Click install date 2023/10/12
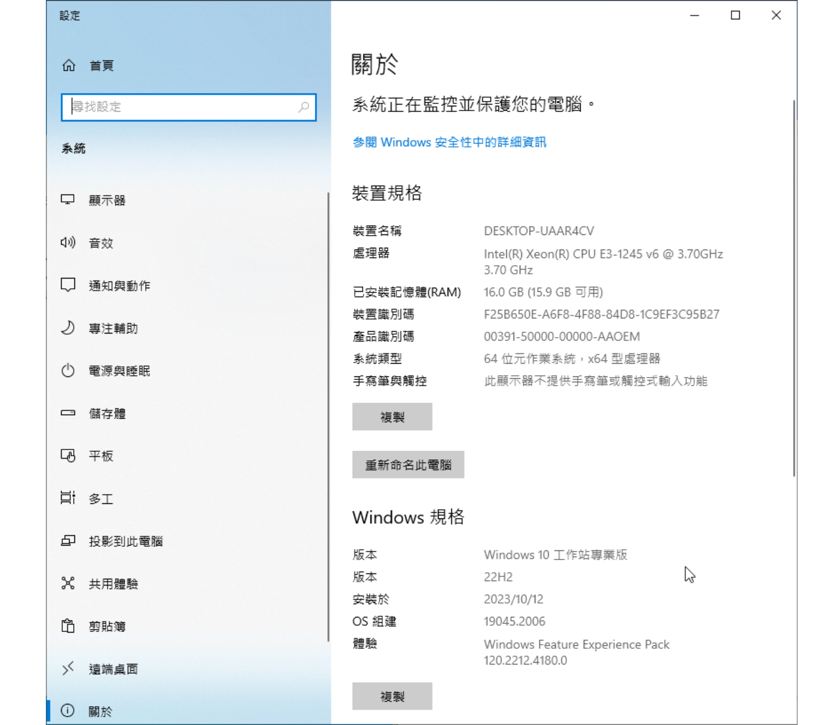The height and width of the screenshot is (725, 836). pos(514,599)
